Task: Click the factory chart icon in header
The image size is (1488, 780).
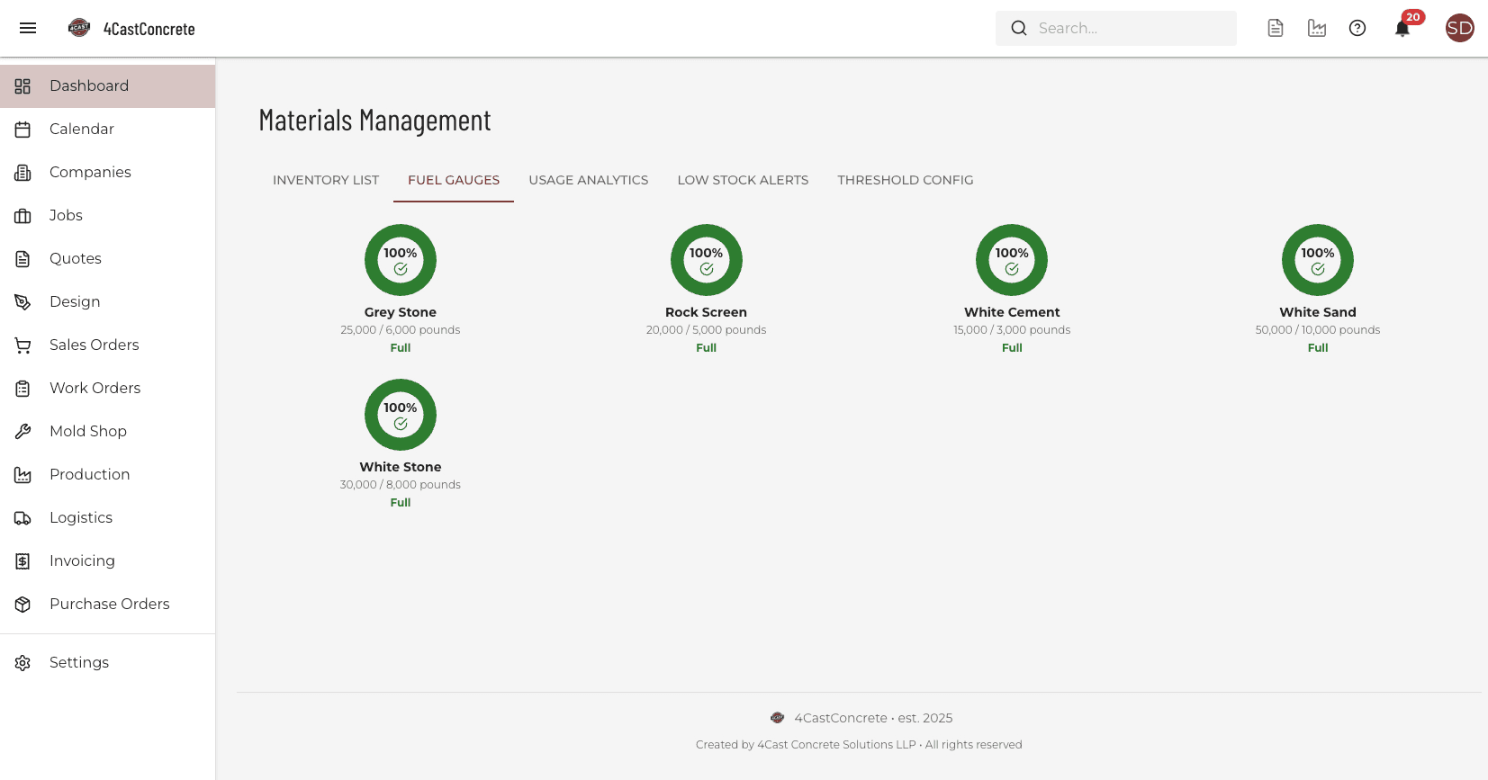Action: coord(1317,28)
